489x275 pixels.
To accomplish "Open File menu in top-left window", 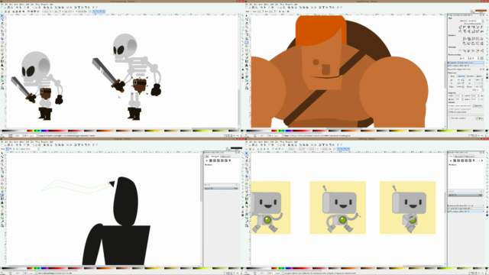I will point(2,5).
